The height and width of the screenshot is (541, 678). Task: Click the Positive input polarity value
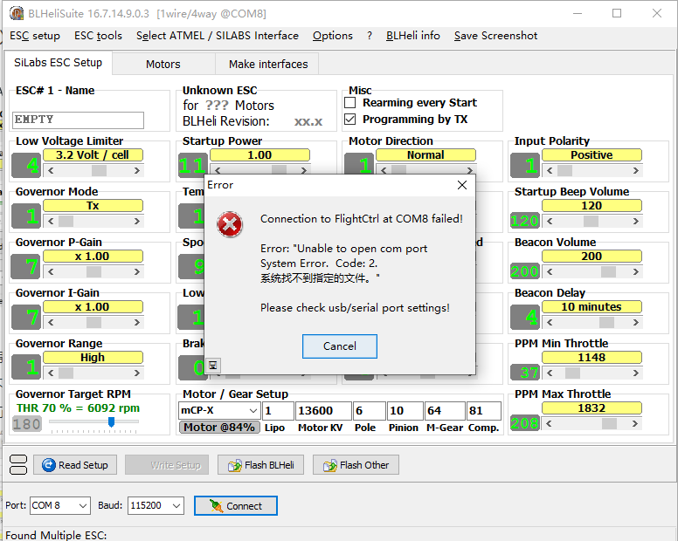point(592,155)
